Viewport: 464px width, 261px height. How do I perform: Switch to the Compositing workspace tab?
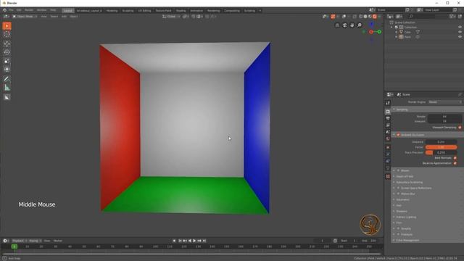click(232, 11)
